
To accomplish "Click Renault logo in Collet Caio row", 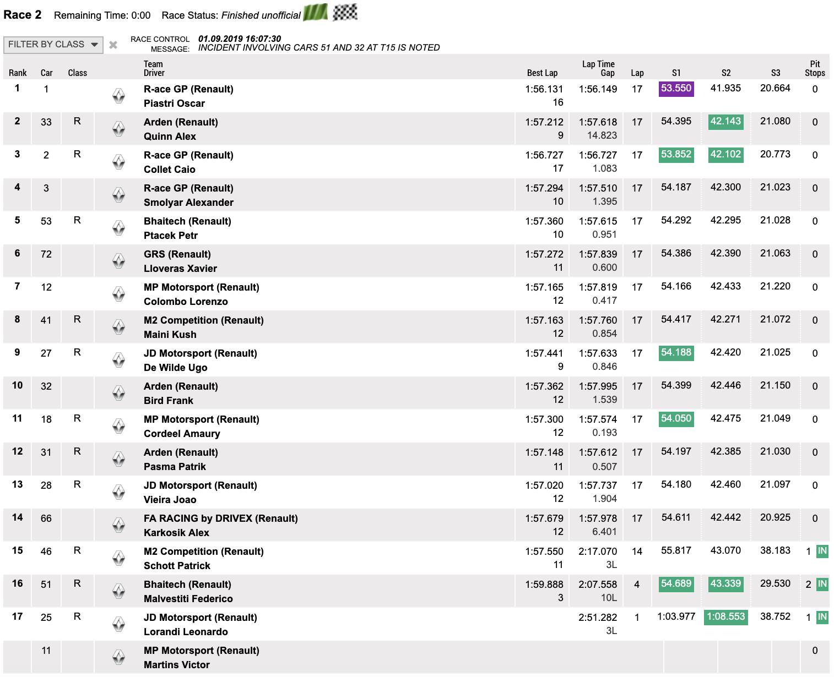I will pos(118,162).
